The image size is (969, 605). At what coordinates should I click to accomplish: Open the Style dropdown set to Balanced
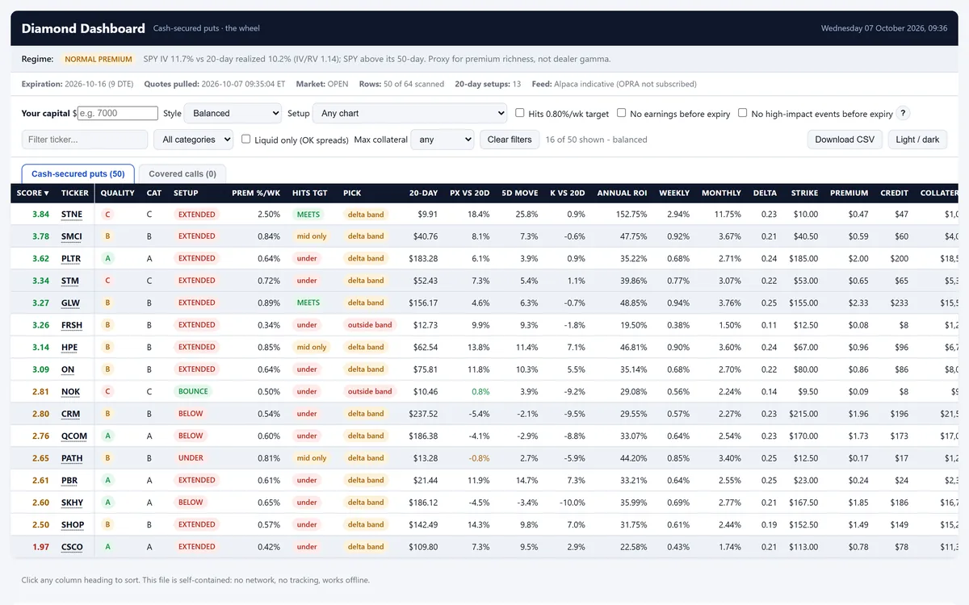pyautogui.click(x=233, y=113)
